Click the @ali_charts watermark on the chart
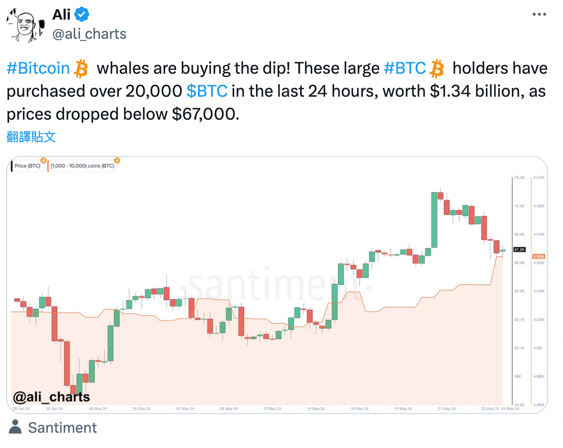The image size is (563, 448). click(x=52, y=397)
